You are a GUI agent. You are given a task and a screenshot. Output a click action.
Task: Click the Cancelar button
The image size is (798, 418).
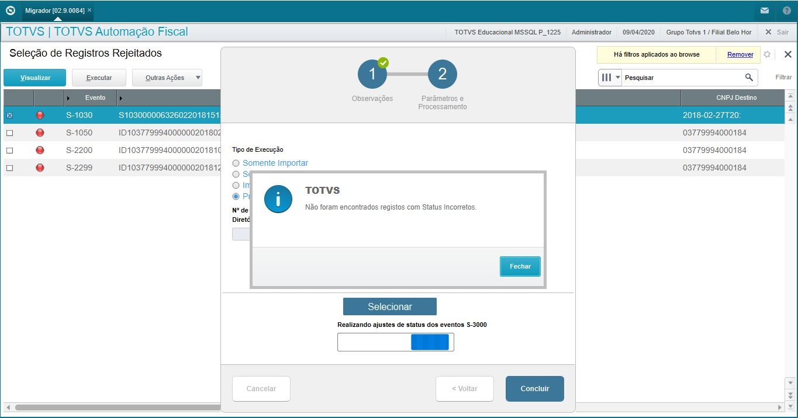(x=261, y=389)
